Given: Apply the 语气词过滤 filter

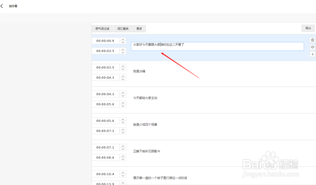Looking at the screenshot, I should (102, 28).
